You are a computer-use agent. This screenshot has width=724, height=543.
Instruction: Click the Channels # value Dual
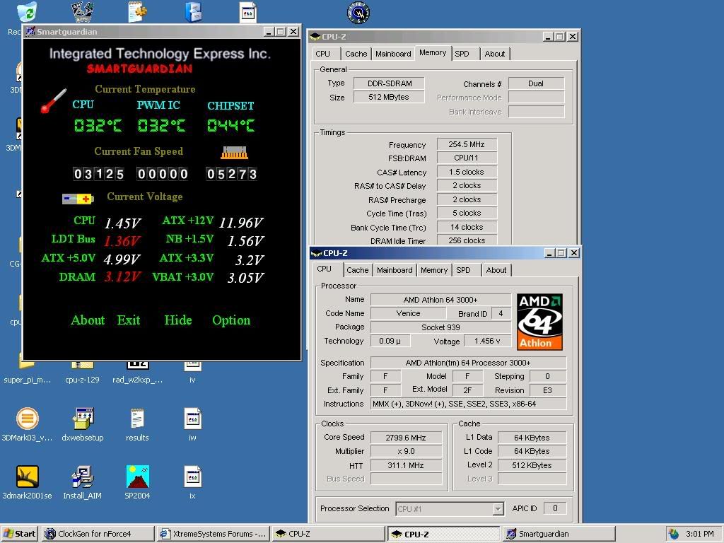[536, 83]
